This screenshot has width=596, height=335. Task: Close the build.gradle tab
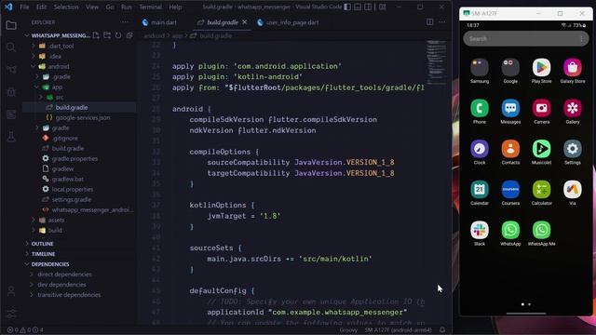[x=244, y=22]
